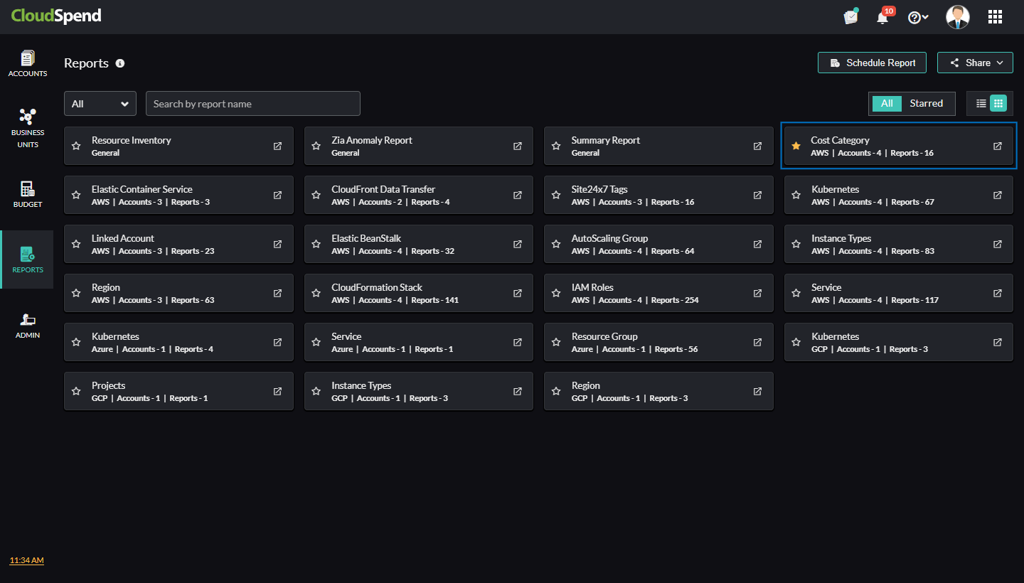Viewport: 1024px width, 583px height.
Task: Open Accounts in the sidebar
Action: coord(27,64)
